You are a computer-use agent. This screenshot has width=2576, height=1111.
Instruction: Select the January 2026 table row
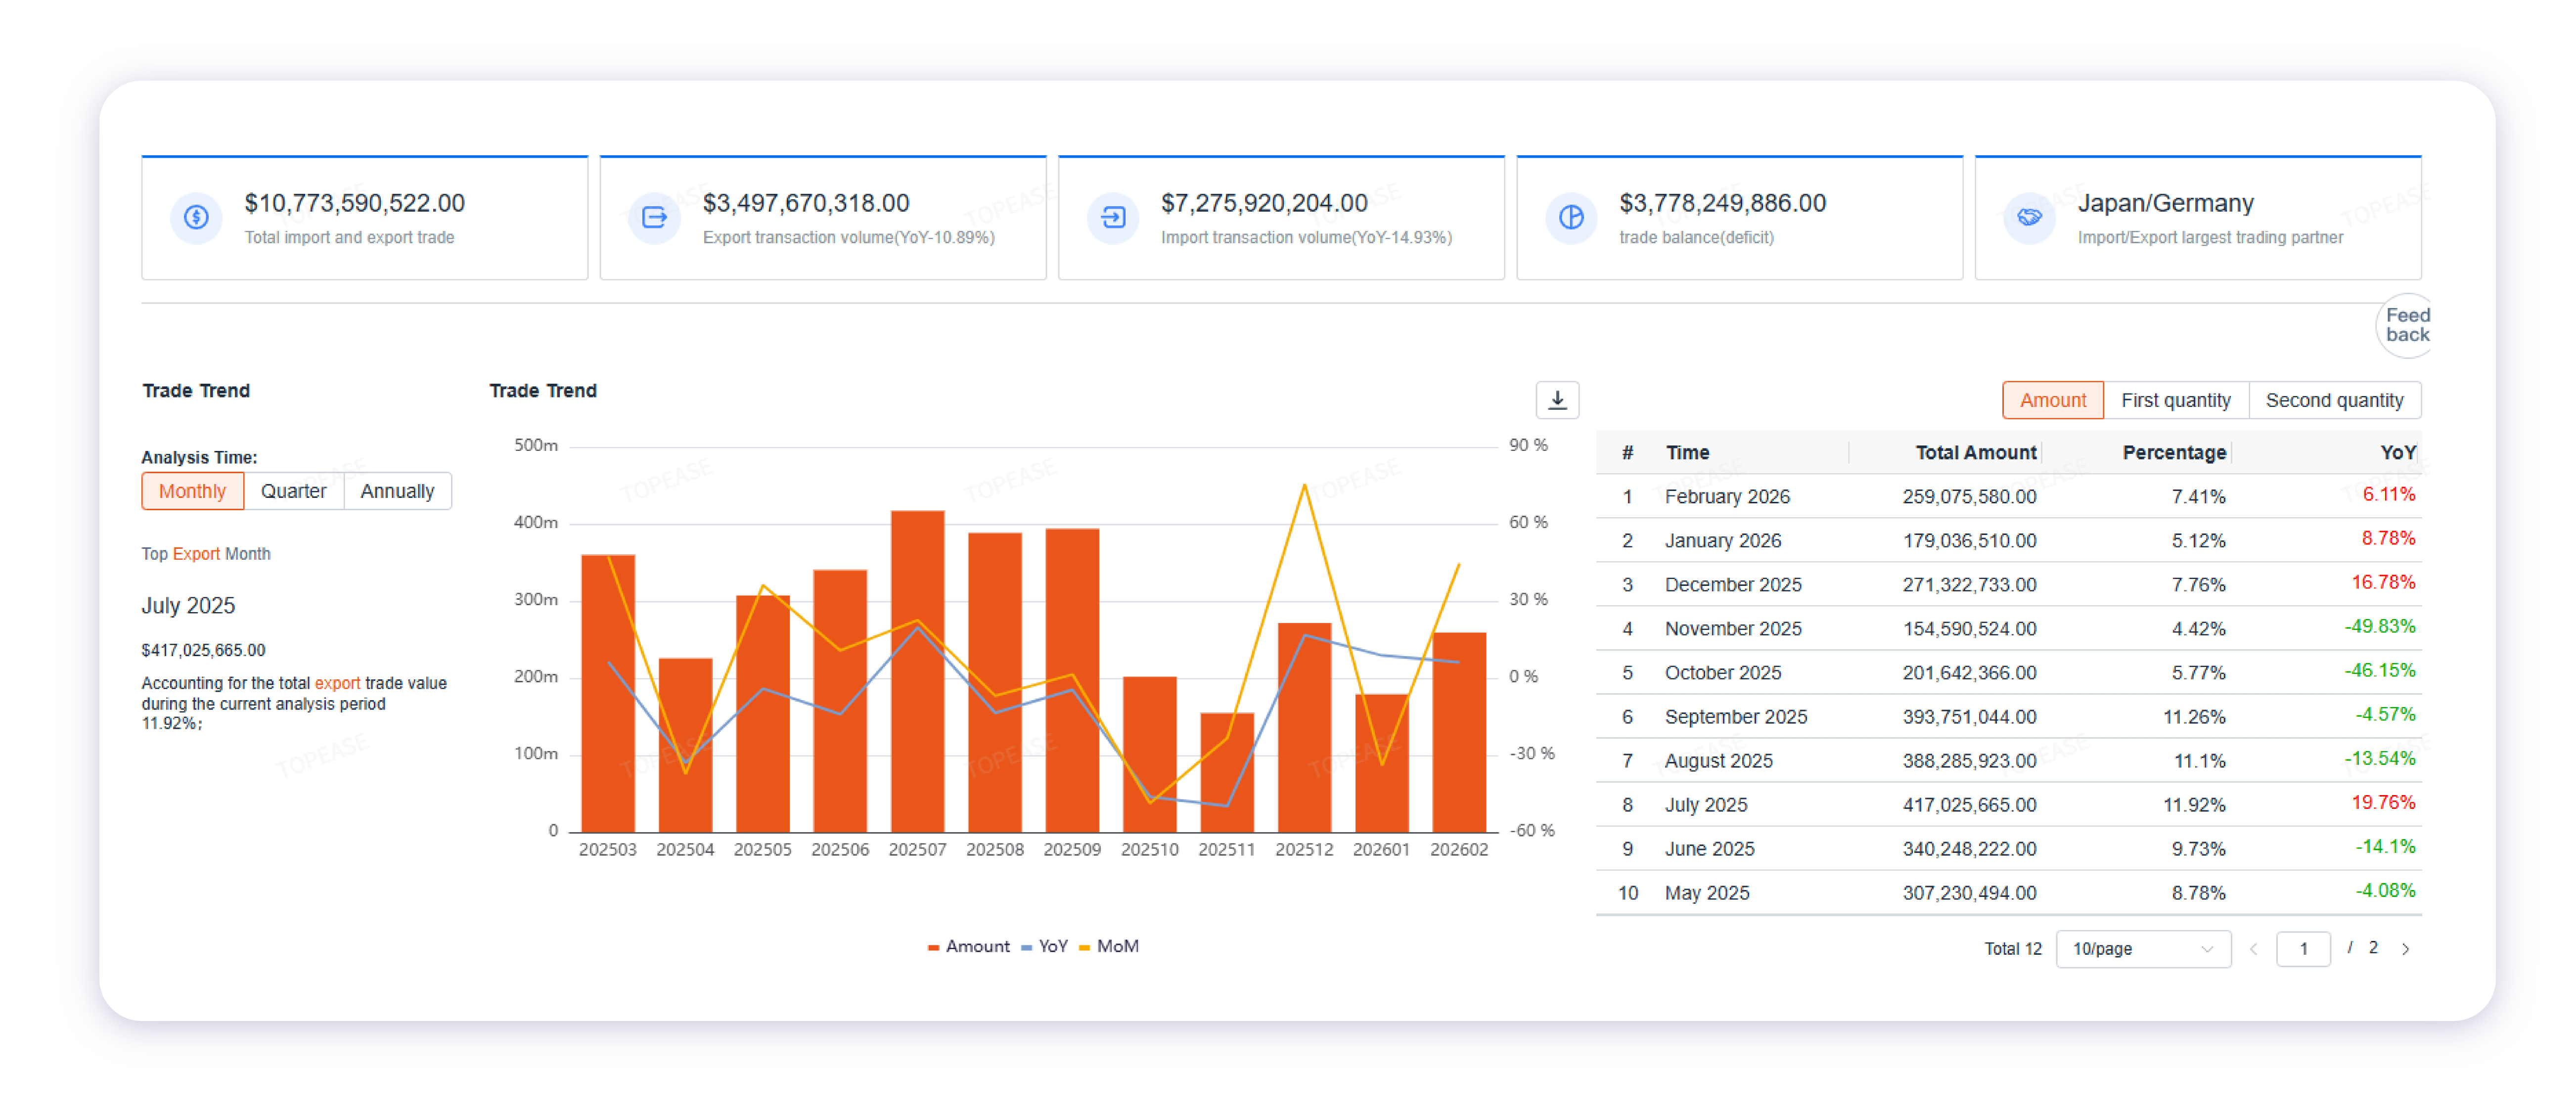[x=2008, y=540]
